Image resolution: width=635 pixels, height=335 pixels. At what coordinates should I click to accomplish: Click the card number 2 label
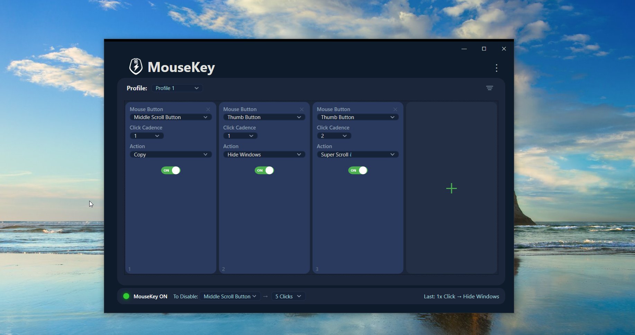tap(223, 269)
